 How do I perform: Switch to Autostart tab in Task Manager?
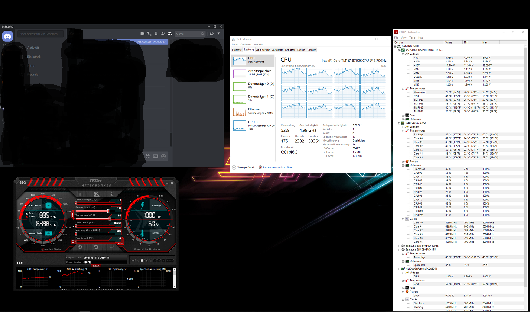pos(277,50)
